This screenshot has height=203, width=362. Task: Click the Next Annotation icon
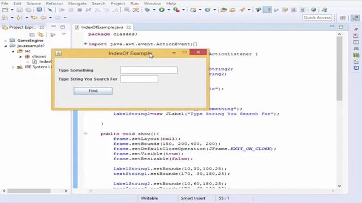point(4,17)
